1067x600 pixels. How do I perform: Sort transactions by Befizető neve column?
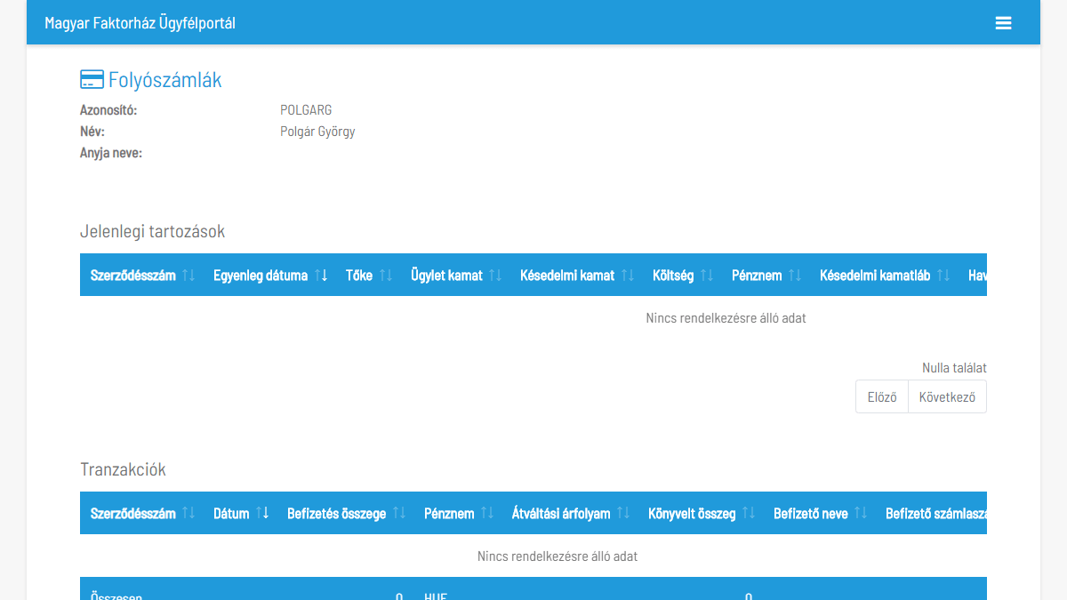click(819, 514)
